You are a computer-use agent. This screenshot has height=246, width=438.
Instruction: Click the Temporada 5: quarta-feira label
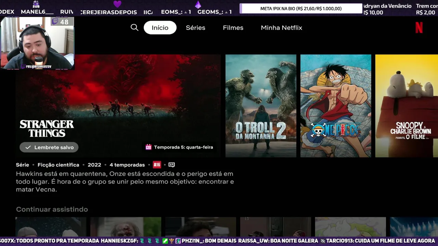183,147
